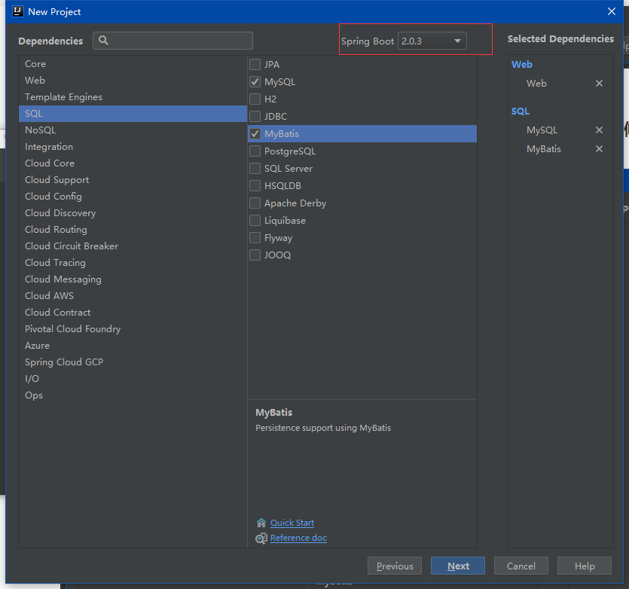Image resolution: width=629 pixels, height=589 pixels.
Task: Open Template Engines category
Action: tap(133, 97)
